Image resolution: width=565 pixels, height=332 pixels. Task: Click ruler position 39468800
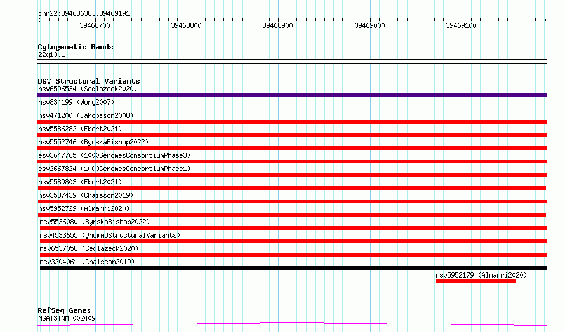coord(186,25)
